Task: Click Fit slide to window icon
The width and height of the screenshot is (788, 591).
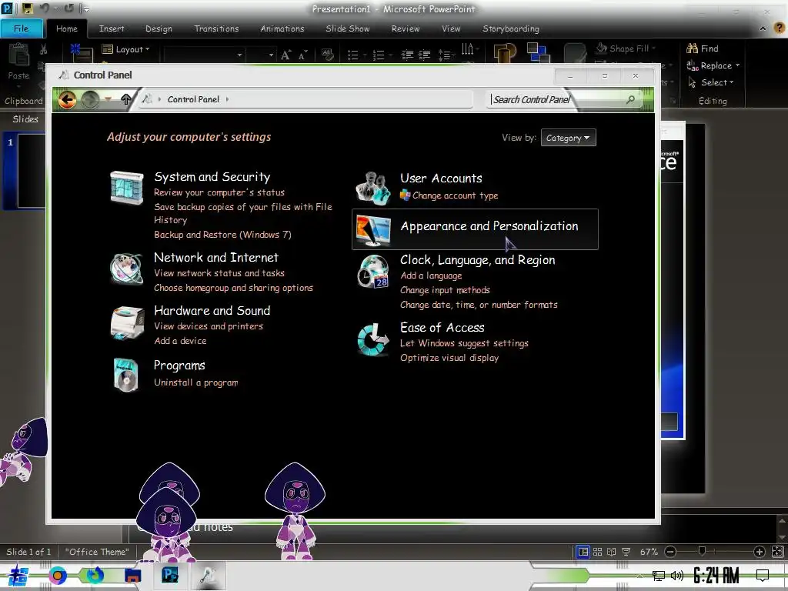Action: click(x=777, y=552)
